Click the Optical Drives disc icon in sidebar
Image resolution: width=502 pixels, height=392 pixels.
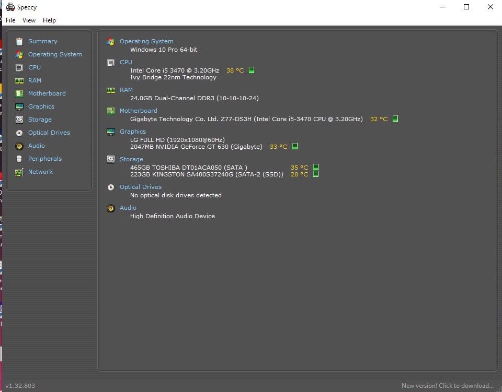(19, 133)
